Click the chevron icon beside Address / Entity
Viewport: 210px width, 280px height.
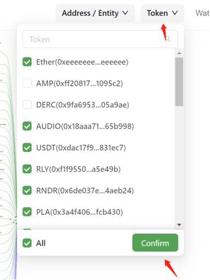pos(125,13)
